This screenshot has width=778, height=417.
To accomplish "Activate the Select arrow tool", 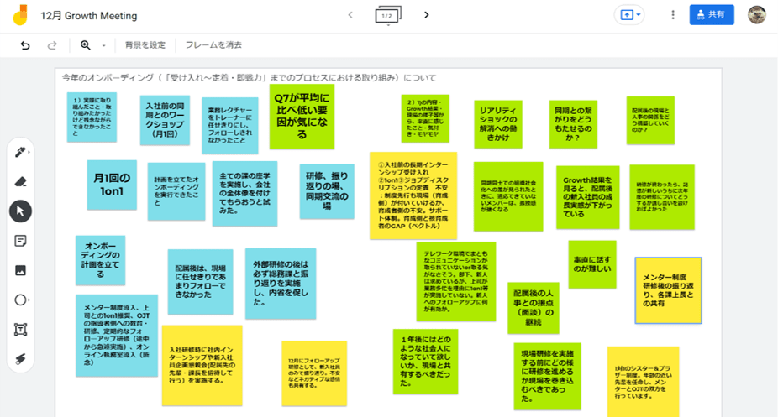I will point(21,211).
